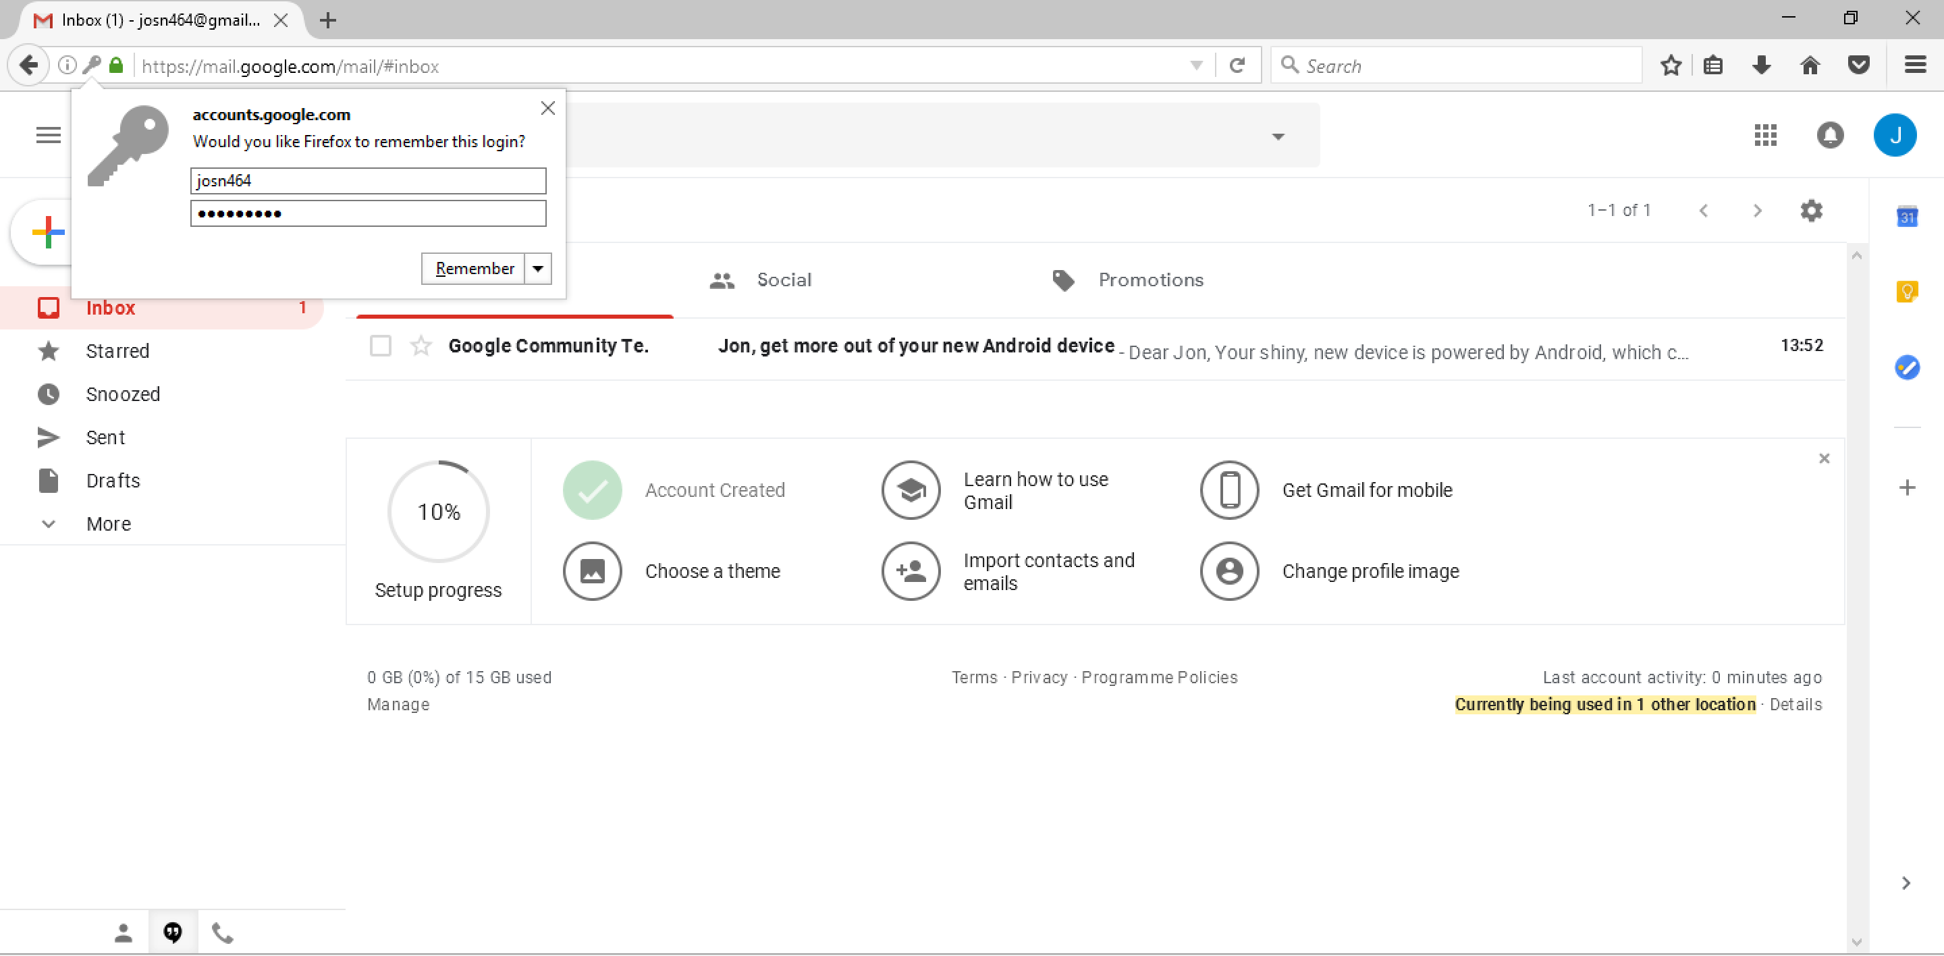This screenshot has height=956, width=1944.
Task: Click the notifications bell icon
Action: coord(1831,135)
